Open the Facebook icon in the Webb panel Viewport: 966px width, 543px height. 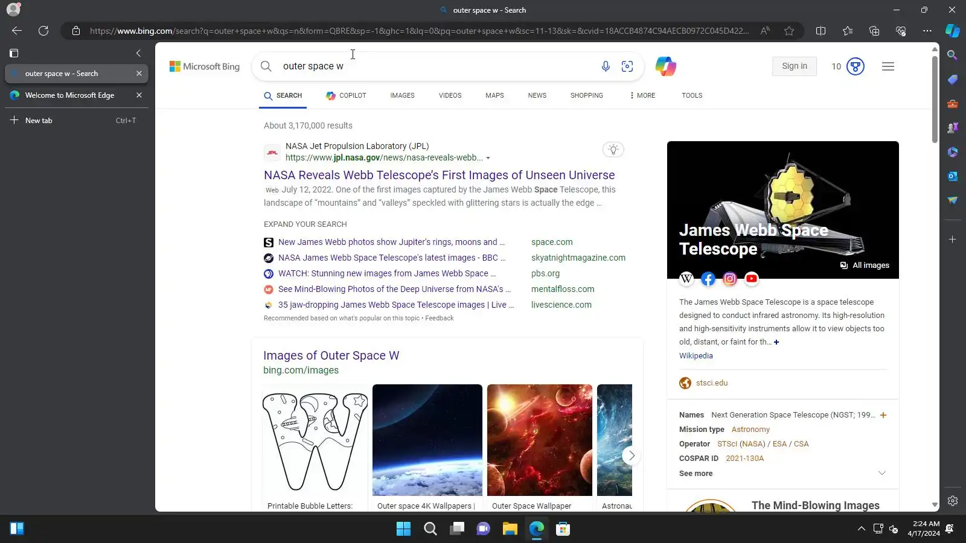pyautogui.click(x=708, y=279)
